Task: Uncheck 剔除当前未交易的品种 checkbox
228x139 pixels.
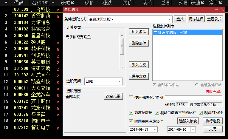Action: [x=157, y=113]
